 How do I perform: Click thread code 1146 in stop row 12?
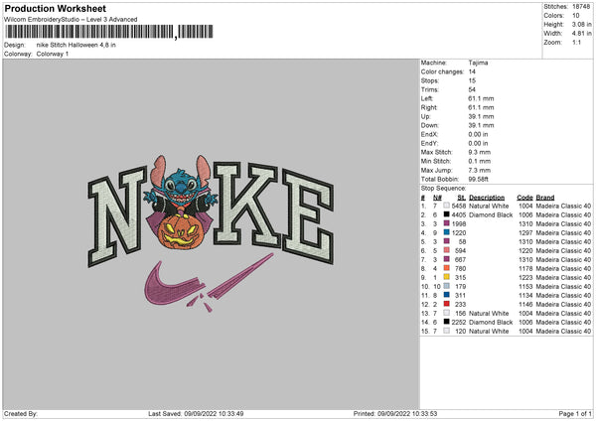click(x=525, y=305)
